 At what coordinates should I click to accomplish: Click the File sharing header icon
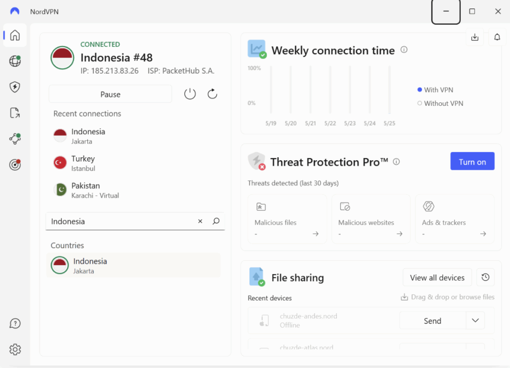point(257,277)
